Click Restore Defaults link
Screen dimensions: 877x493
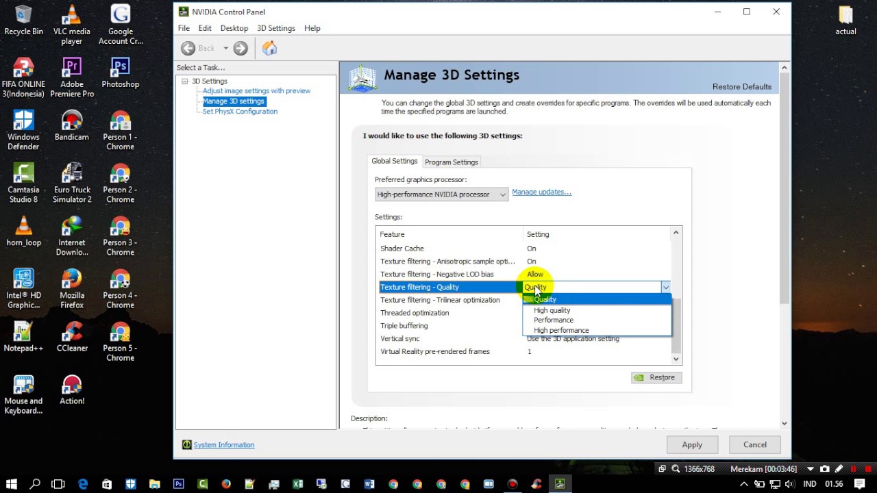[742, 86]
